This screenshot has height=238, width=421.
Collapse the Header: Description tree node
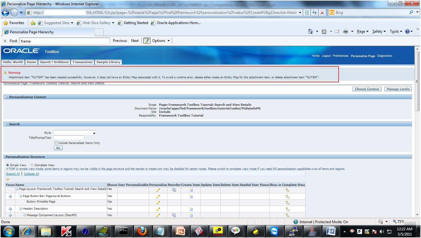click(21, 209)
